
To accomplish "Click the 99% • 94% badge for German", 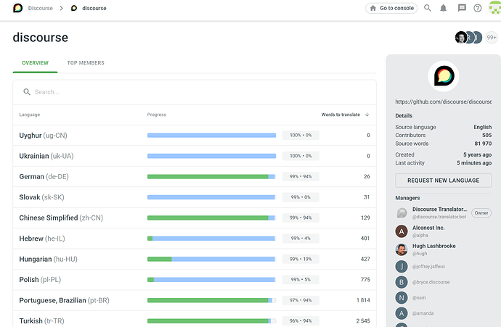I will [x=301, y=176].
